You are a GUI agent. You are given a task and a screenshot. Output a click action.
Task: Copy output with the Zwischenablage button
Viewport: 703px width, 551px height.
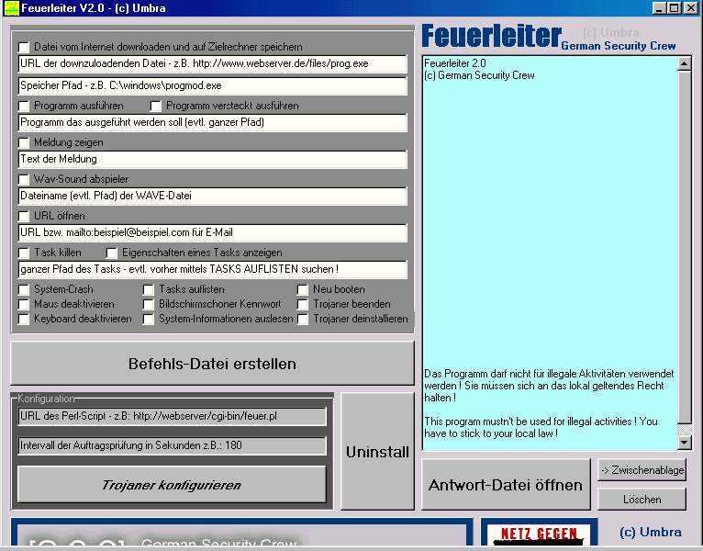pos(642,470)
